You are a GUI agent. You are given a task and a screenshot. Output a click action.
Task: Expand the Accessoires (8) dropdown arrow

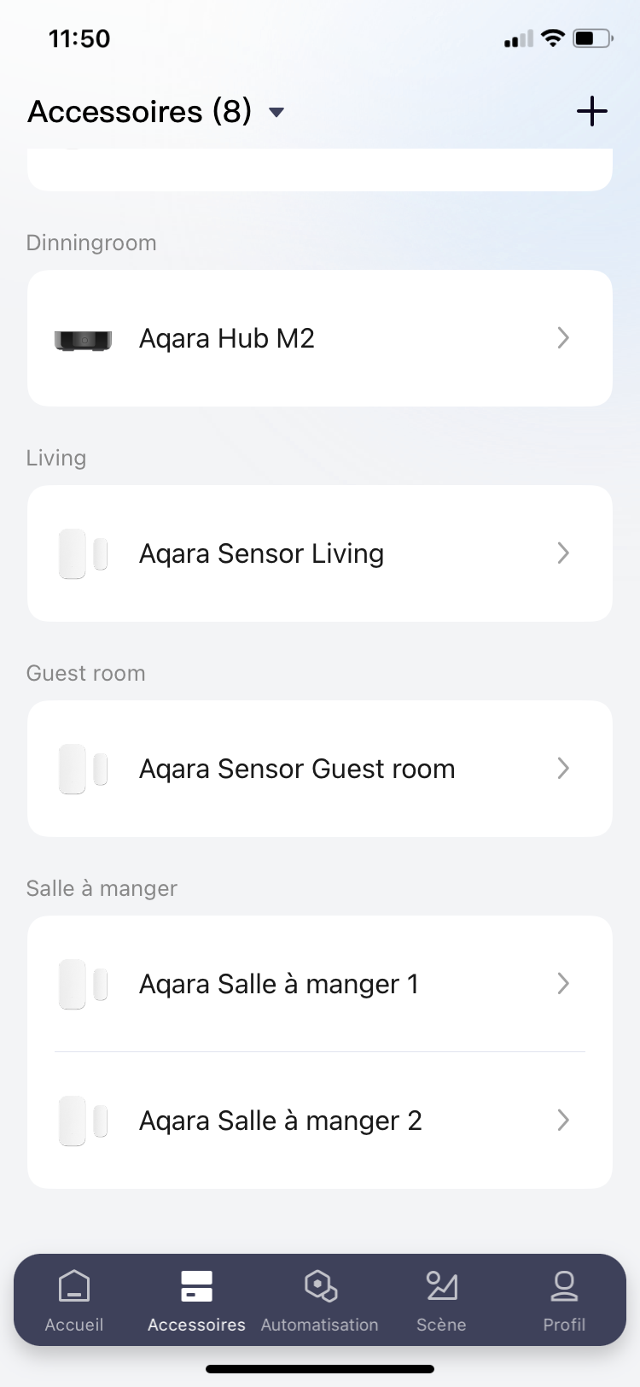276,112
